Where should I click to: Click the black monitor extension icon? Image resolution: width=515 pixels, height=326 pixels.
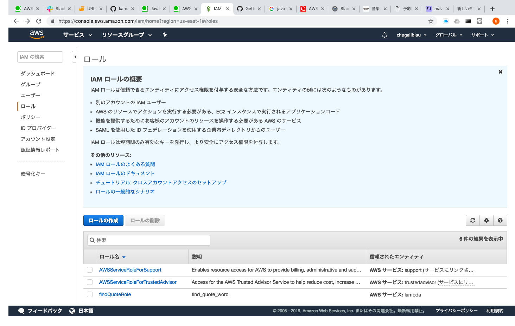(x=468, y=21)
